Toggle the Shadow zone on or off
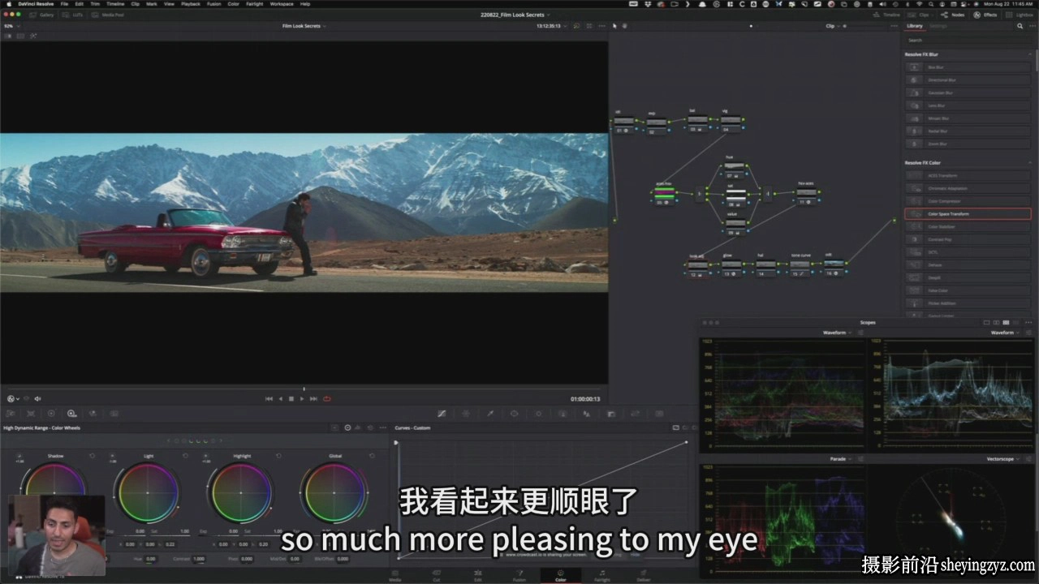 pos(19,456)
